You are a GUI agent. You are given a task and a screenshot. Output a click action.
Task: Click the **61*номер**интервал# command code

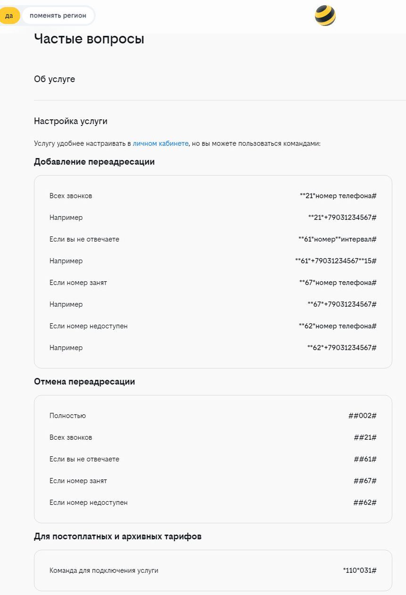pos(337,239)
